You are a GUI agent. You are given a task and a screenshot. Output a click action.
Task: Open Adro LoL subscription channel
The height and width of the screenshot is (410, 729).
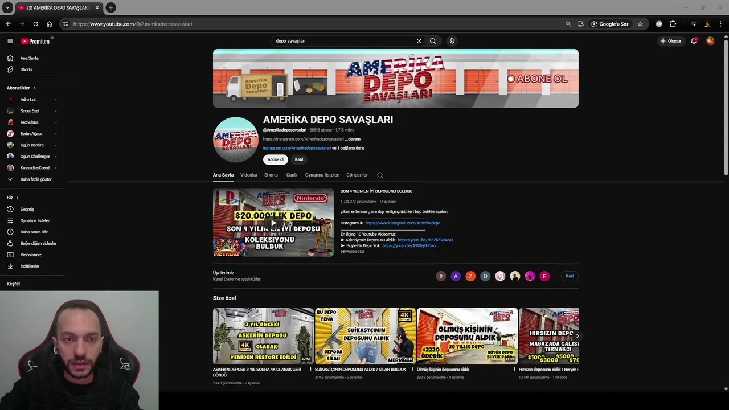28,100
